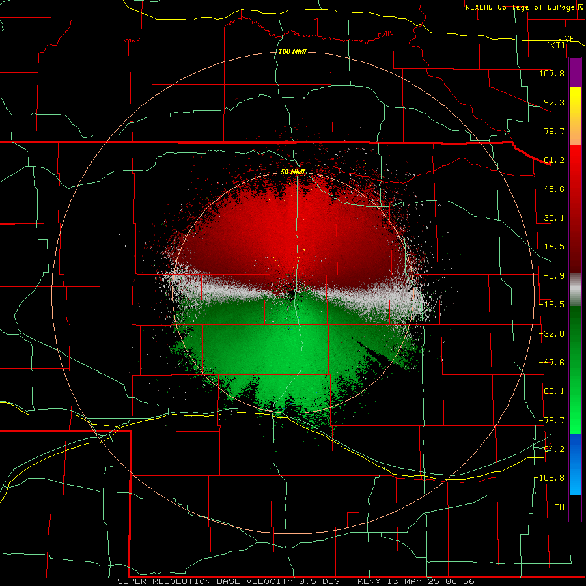Click the purple segment of the color bar
The image size is (586, 586).
575,72
